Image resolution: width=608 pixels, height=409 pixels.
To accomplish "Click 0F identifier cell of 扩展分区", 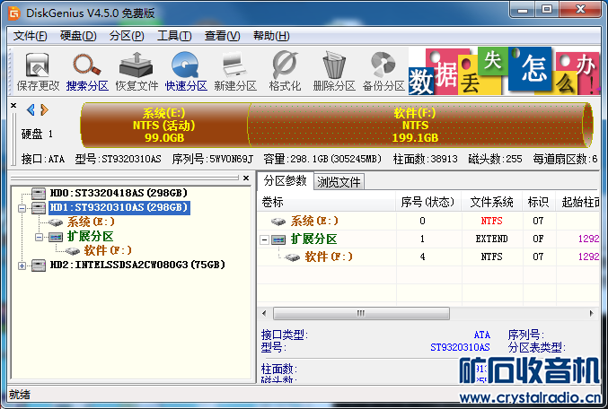I will point(538,239).
